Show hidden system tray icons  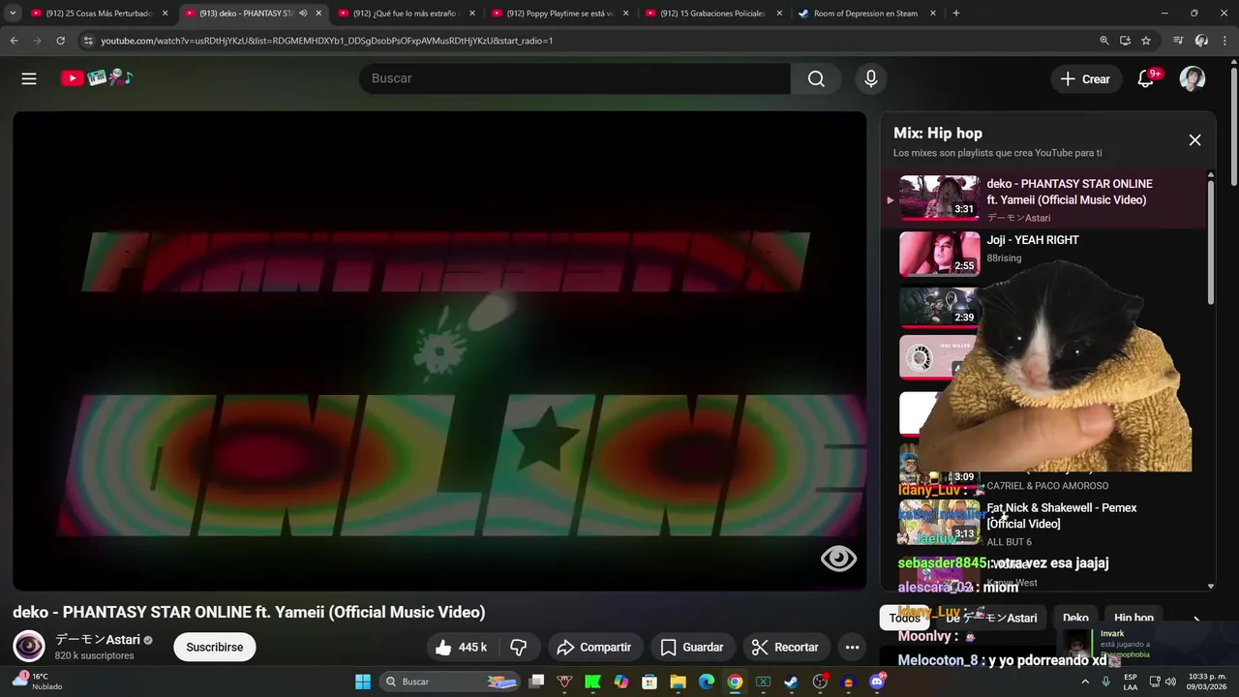pos(1085,682)
